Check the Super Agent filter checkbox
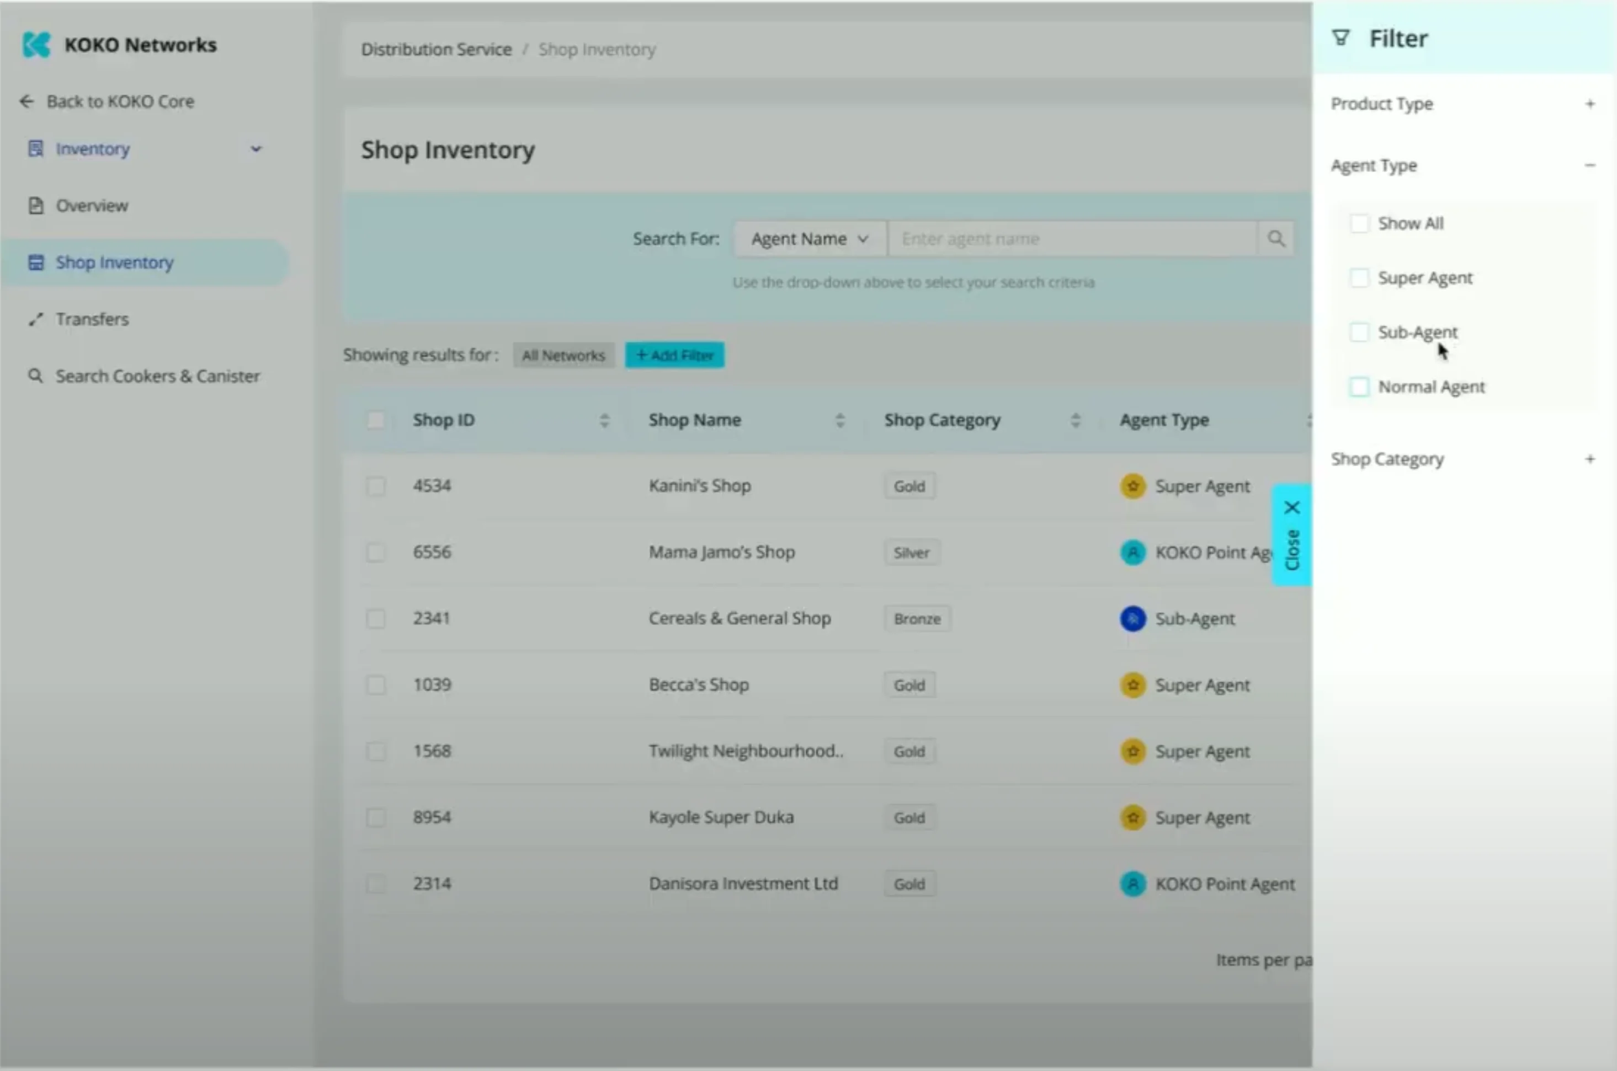The height and width of the screenshot is (1071, 1617). click(1359, 278)
